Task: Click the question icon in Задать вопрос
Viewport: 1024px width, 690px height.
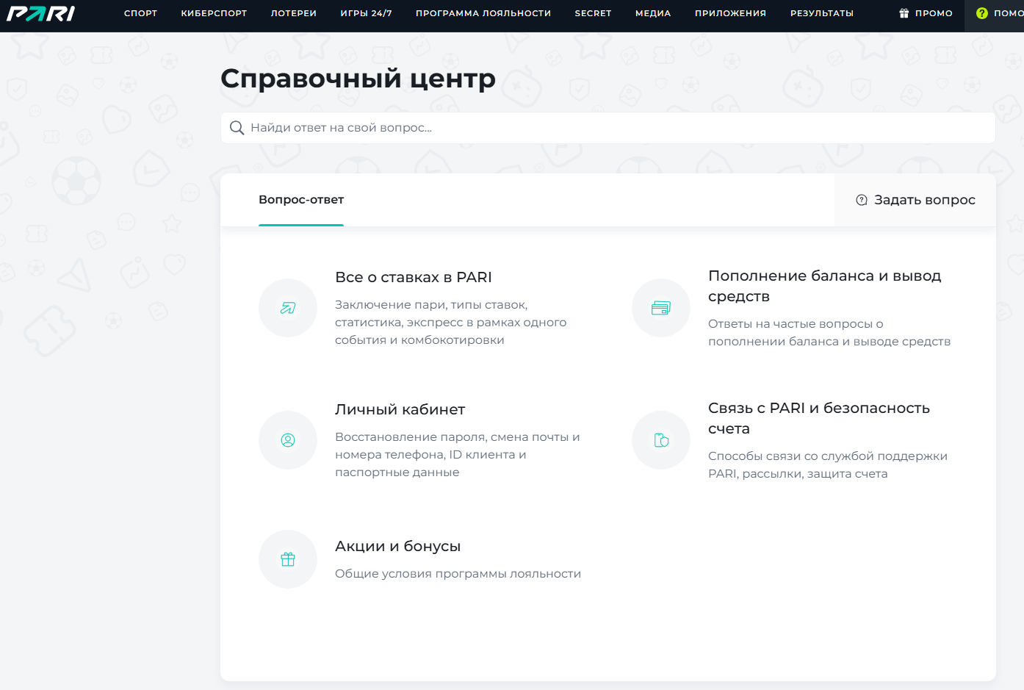Action: coord(862,200)
